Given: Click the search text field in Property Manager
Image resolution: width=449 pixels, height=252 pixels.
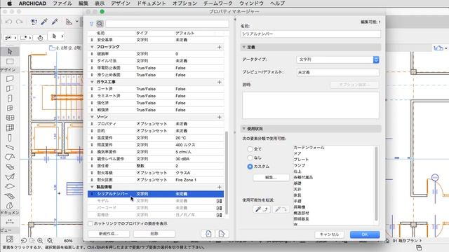Looking at the screenshot, I should 167,24.
